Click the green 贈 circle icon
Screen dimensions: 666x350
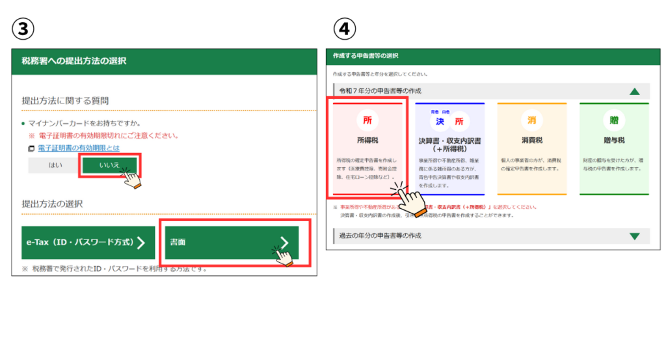click(614, 120)
